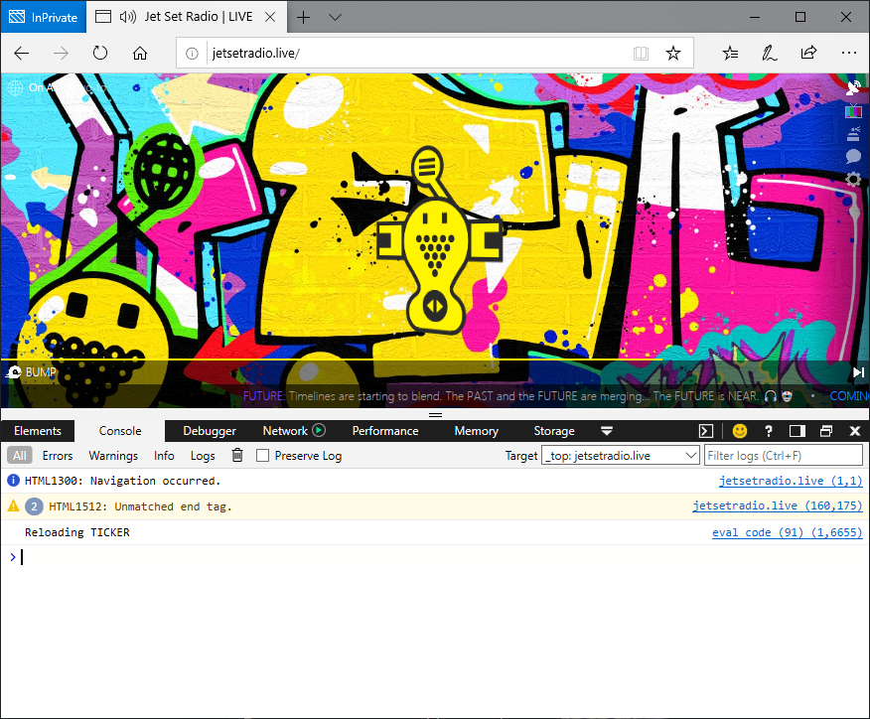The height and width of the screenshot is (719, 870).
Task: Send feedback via the smiley icon
Action: [740, 431]
